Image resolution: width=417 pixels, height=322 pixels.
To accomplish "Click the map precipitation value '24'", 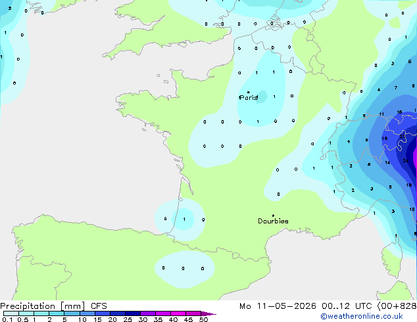I will pyautogui.click(x=405, y=161).
